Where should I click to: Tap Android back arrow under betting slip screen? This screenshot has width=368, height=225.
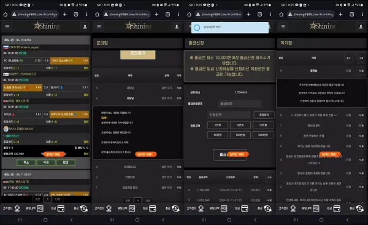click(71, 220)
